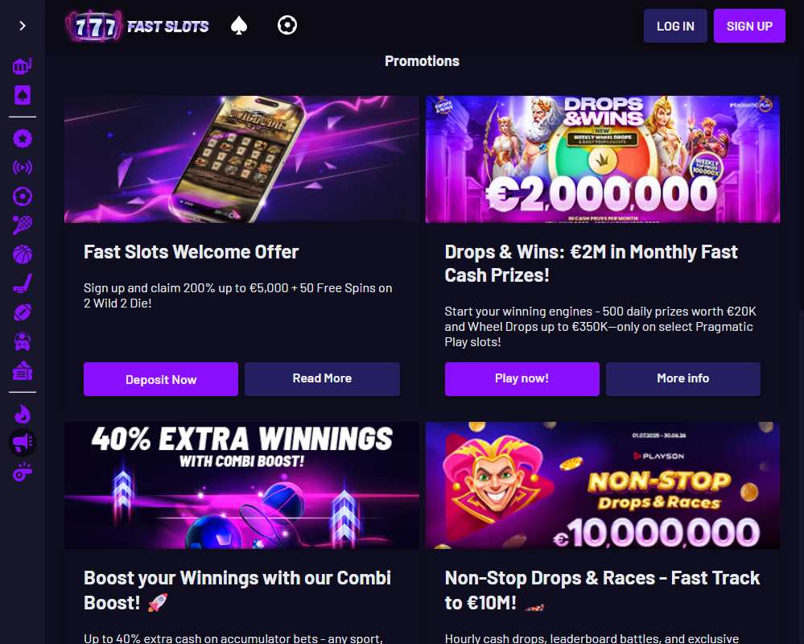The width and height of the screenshot is (804, 644).
Task: Open the whistle icon in sidebar
Action: click(22, 473)
